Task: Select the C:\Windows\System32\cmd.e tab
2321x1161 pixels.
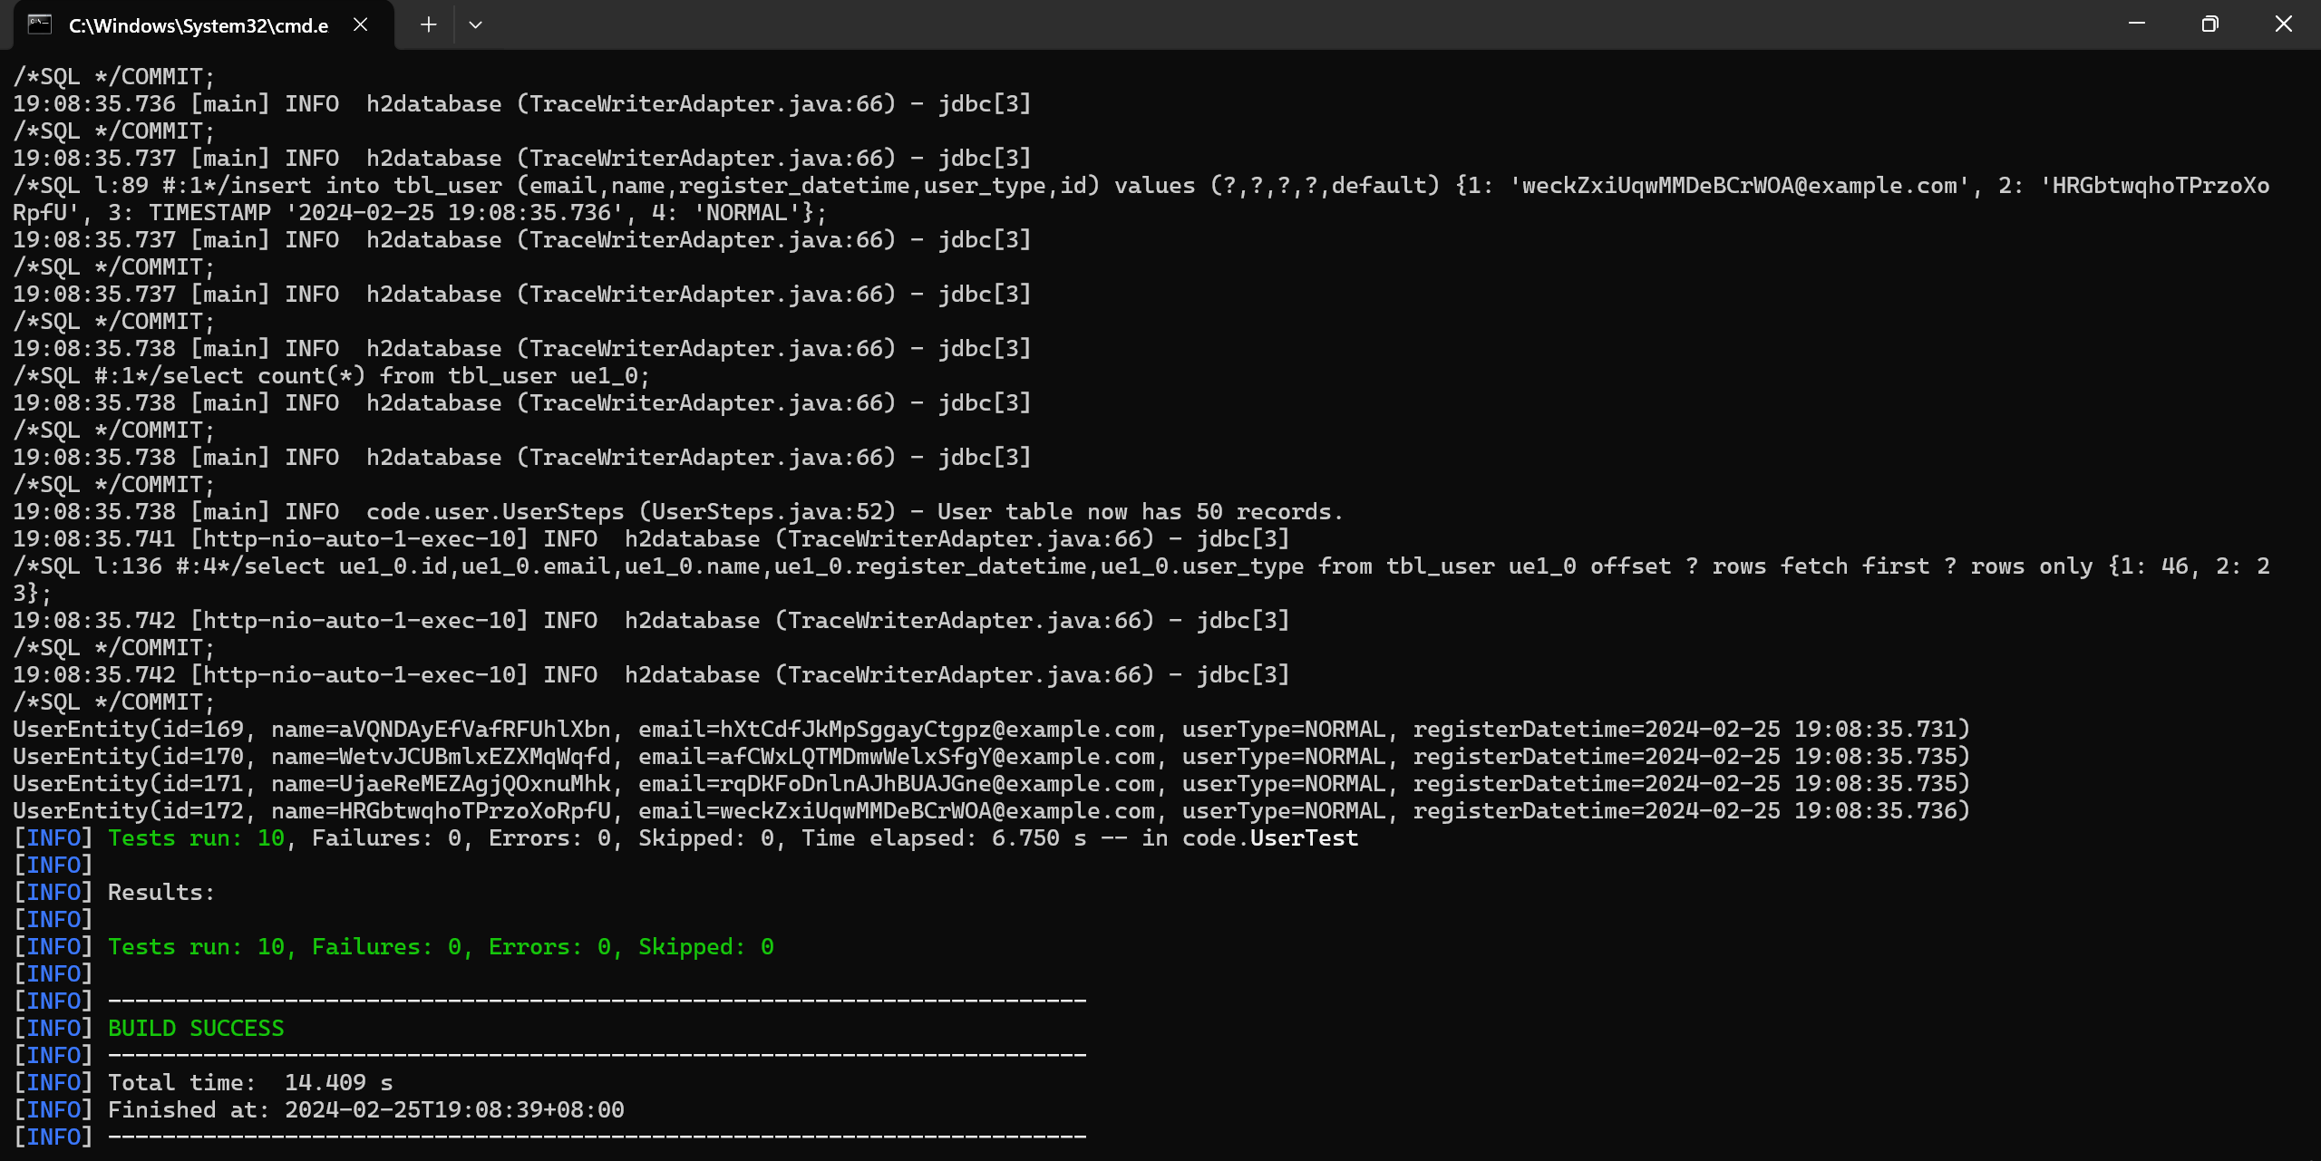Action: tap(204, 24)
